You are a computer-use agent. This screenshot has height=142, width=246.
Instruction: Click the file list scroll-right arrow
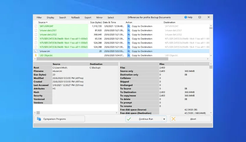coord(208,59)
